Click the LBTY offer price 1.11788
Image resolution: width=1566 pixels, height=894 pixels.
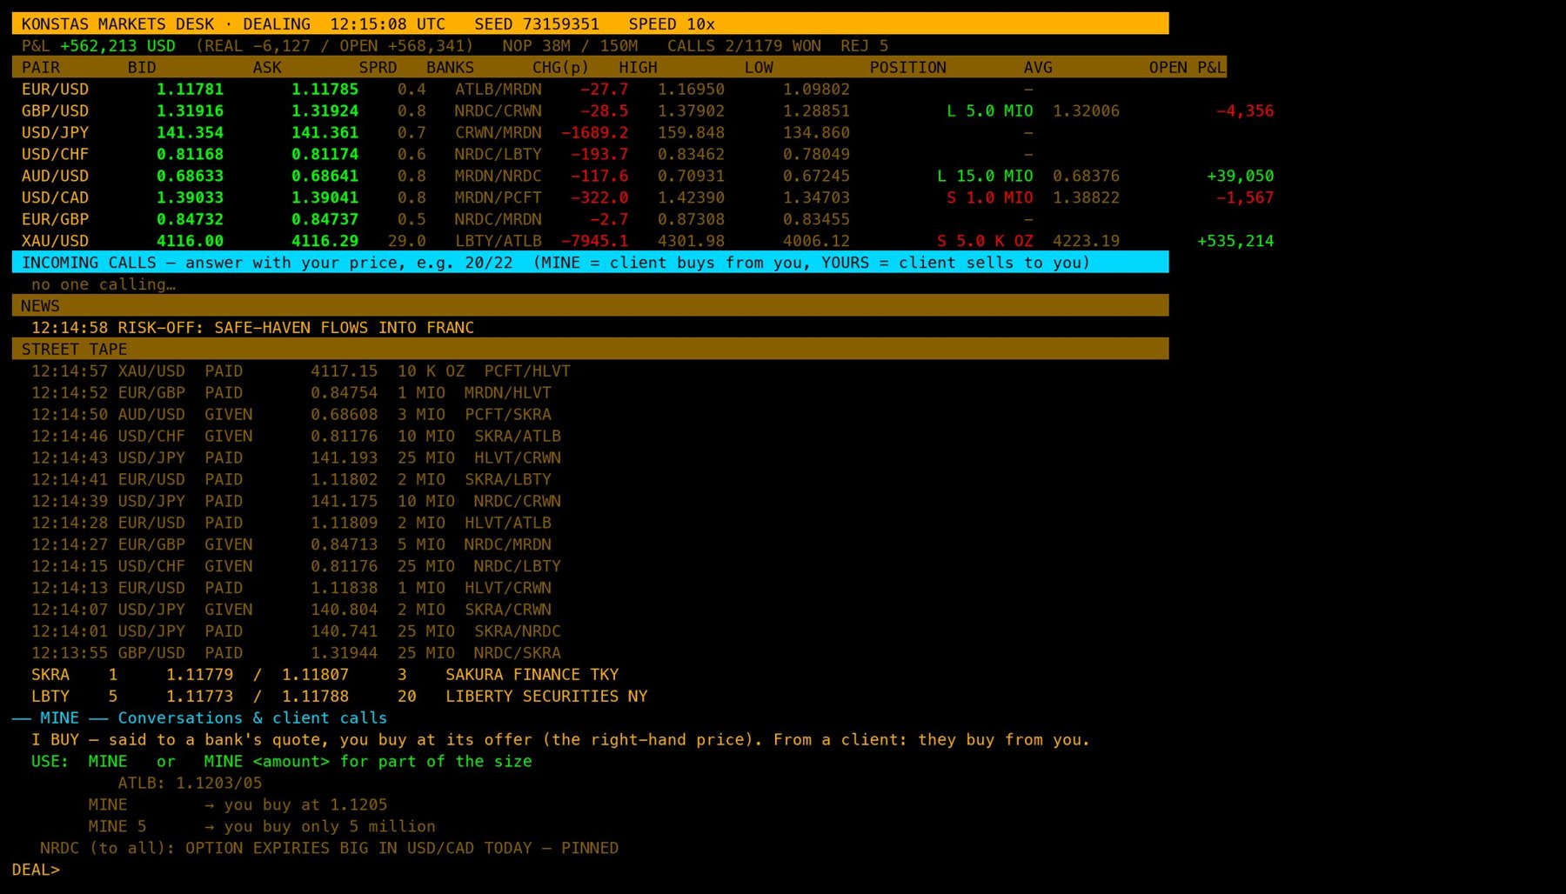point(315,697)
